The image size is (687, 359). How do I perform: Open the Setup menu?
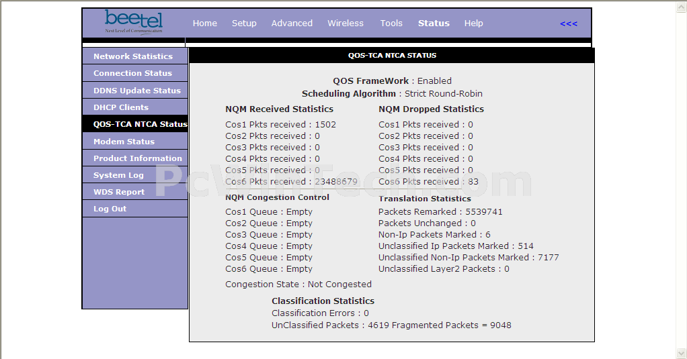coord(244,23)
